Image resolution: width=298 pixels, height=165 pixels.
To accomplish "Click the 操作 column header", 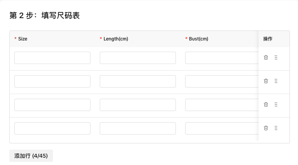I will 268,39.
